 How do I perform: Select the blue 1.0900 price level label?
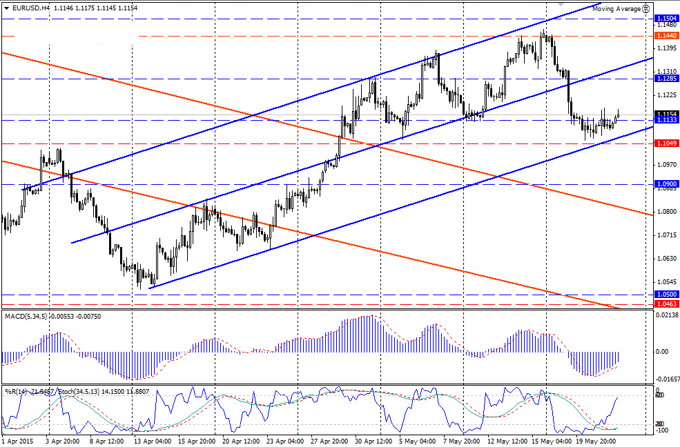coord(667,184)
